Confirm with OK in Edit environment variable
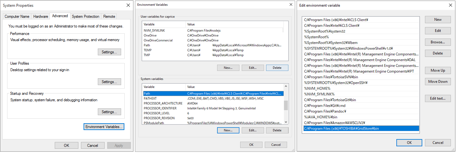 click(x=409, y=143)
